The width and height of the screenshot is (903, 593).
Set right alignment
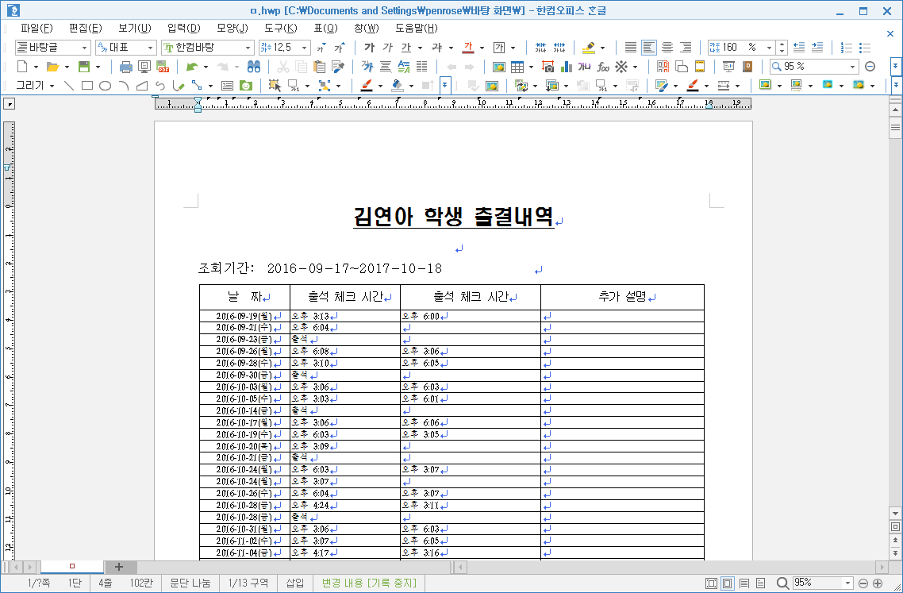[x=686, y=48]
